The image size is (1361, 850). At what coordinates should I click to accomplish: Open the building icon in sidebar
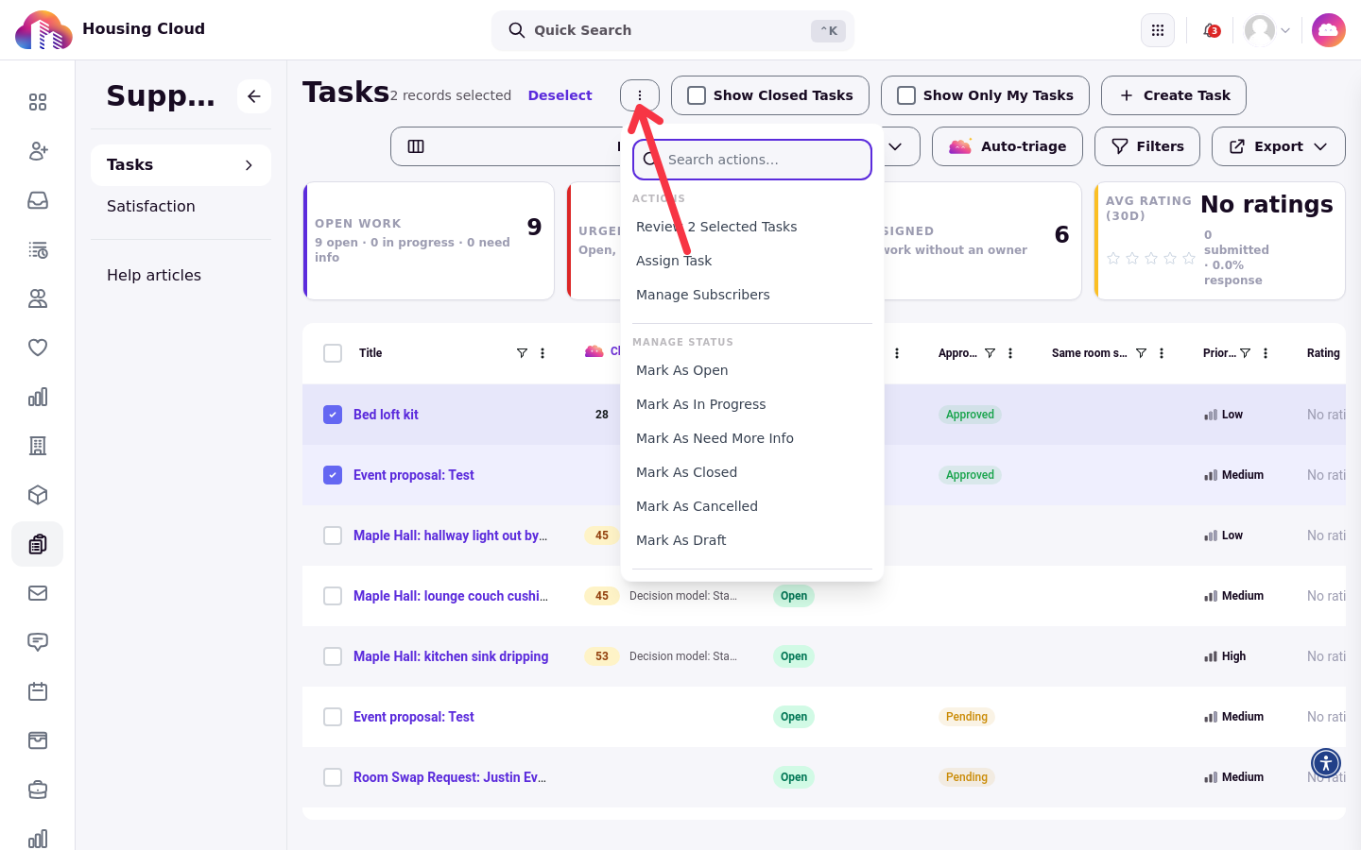(38, 446)
